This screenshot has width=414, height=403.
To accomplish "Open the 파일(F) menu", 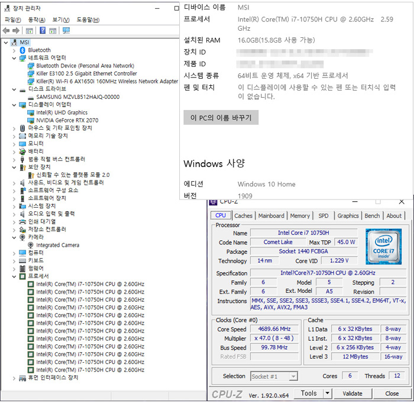I will pyautogui.click(x=12, y=20).
